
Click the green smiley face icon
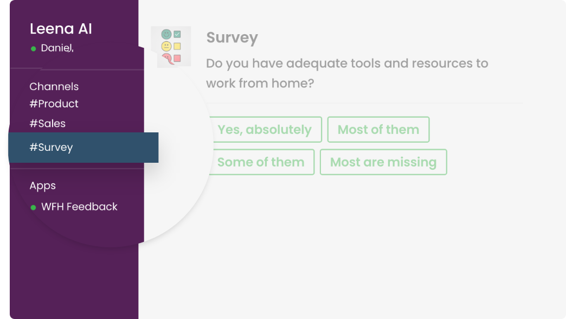pyautogui.click(x=166, y=34)
